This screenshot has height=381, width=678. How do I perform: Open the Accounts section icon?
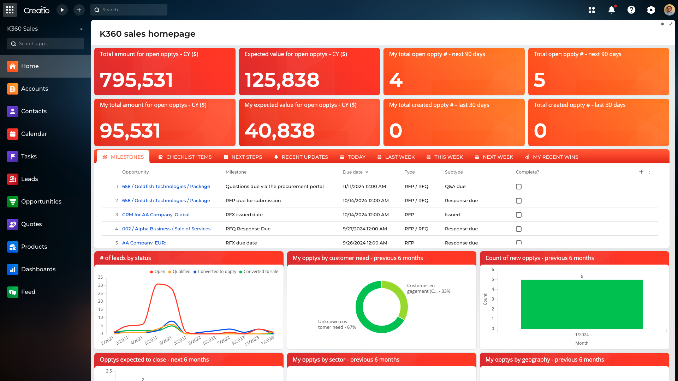click(x=13, y=89)
